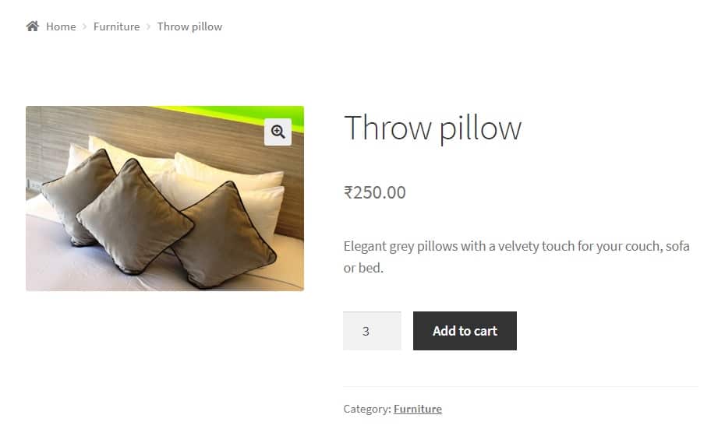The image size is (725, 429).
Task: Open the Furniture category link
Action: point(418,409)
